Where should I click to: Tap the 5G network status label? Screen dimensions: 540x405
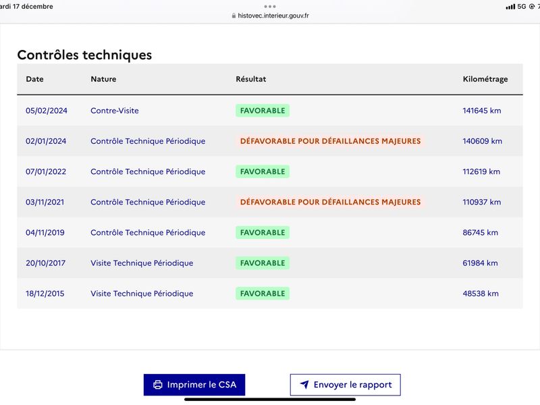pyautogui.click(x=522, y=7)
